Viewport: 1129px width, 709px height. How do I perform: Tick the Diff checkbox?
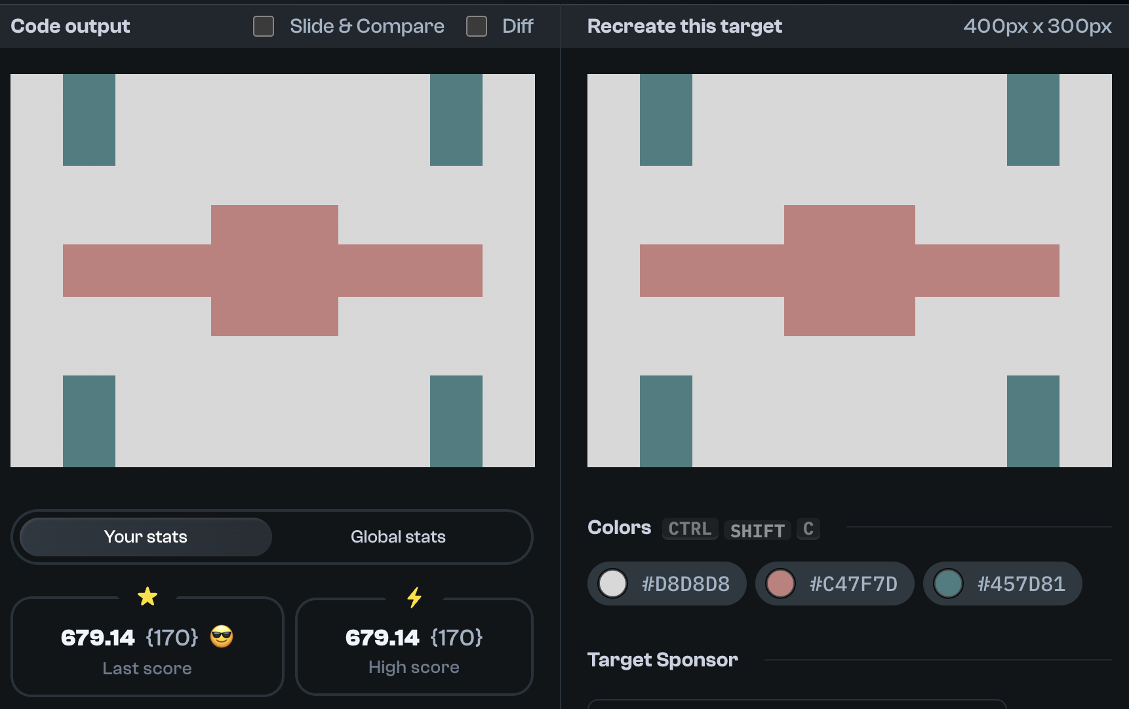pos(477,26)
